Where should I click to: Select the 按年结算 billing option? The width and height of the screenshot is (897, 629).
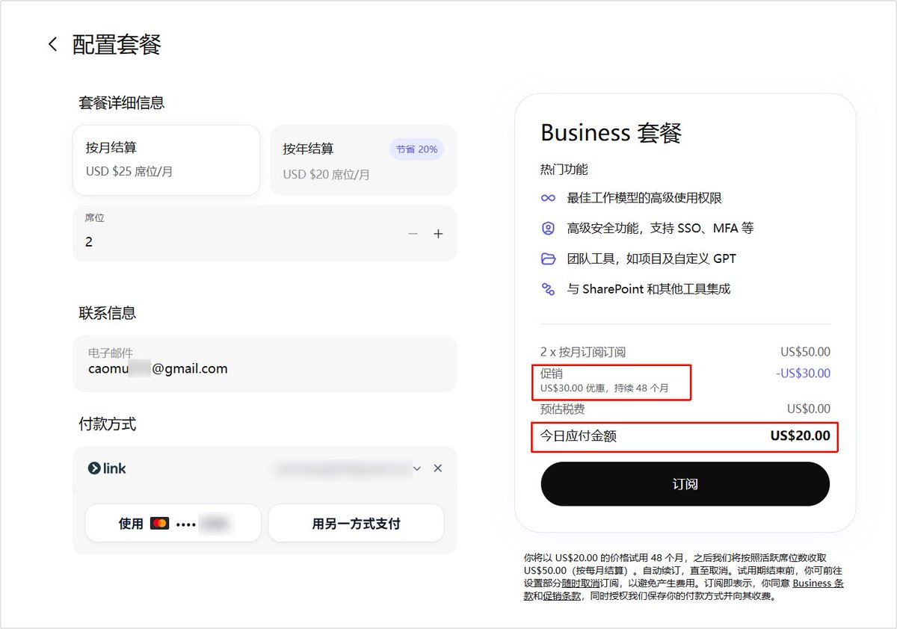point(363,160)
